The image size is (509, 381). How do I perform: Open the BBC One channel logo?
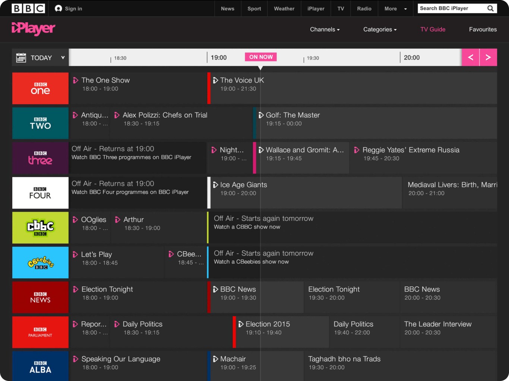(40, 88)
